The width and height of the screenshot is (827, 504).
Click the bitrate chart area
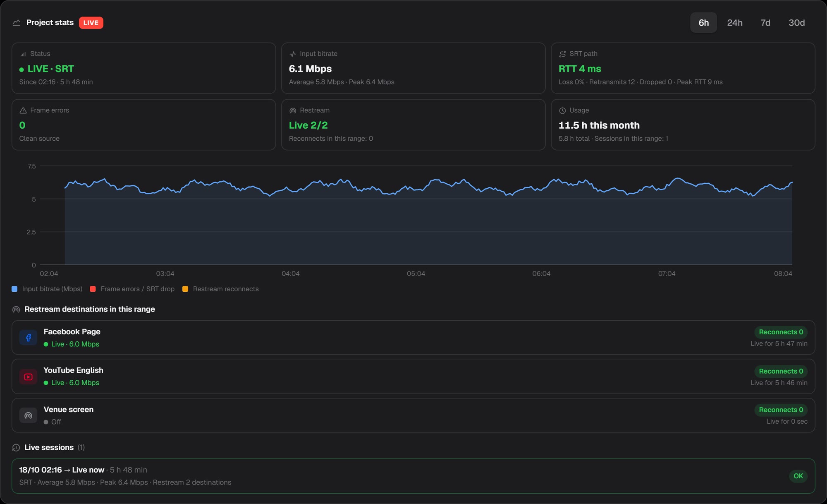tap(416, 215)
